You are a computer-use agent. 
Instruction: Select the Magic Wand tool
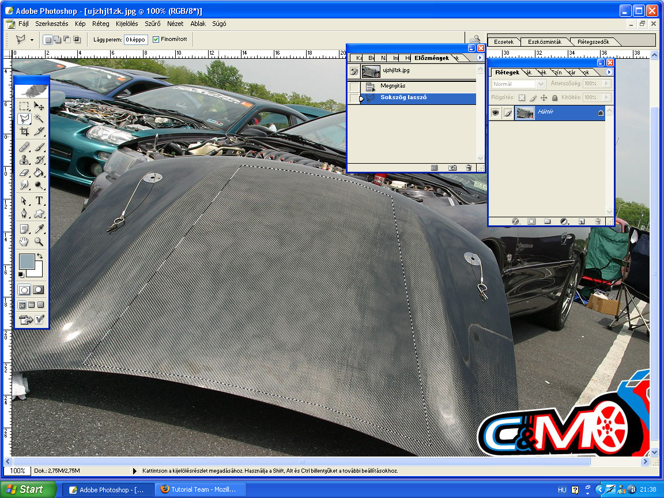tap(39, 119)
